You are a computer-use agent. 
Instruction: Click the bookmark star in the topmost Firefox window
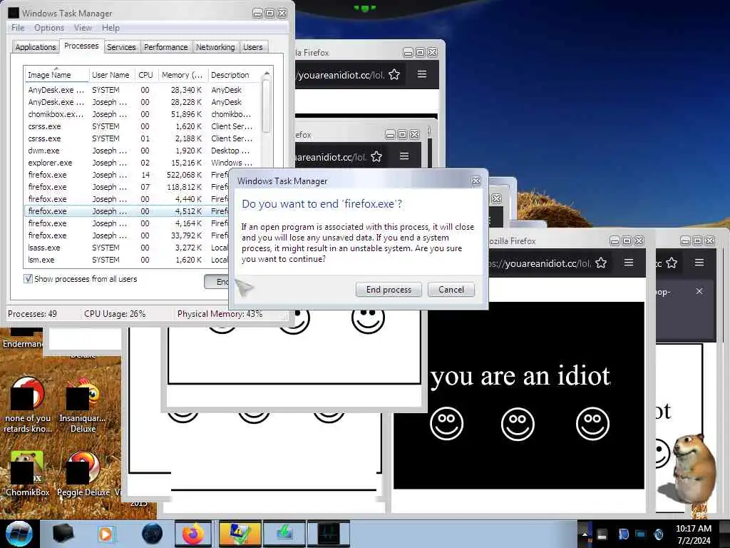click(394, 74)
